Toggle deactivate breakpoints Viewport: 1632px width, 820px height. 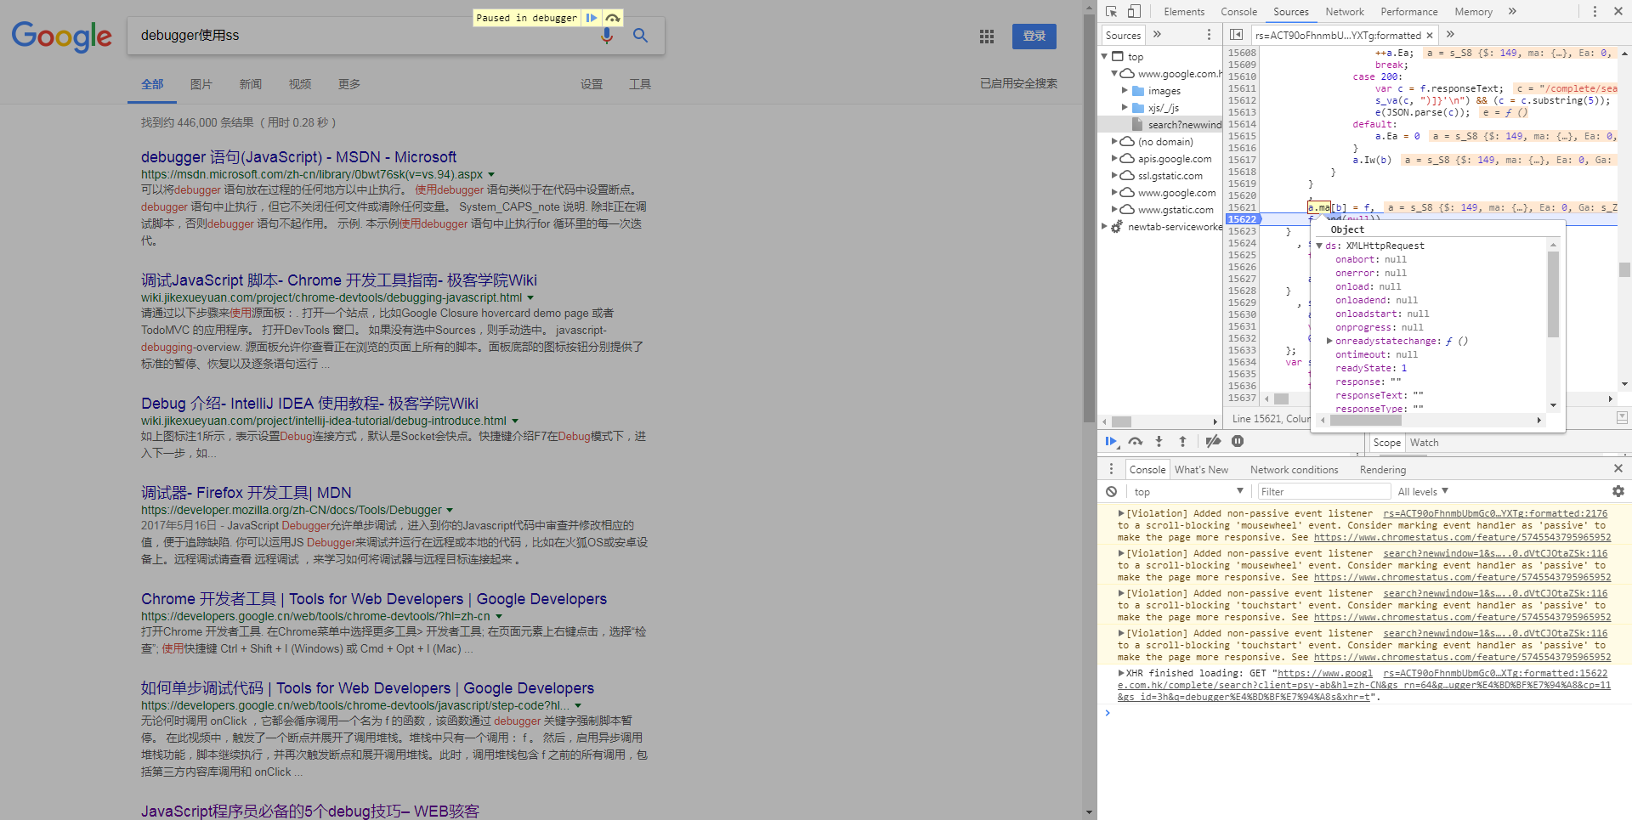point(1213,441)
